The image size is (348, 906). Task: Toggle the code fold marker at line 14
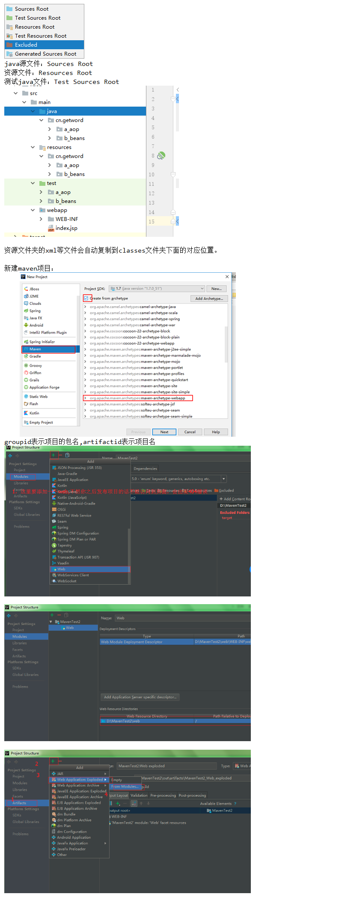pos(173,212)
